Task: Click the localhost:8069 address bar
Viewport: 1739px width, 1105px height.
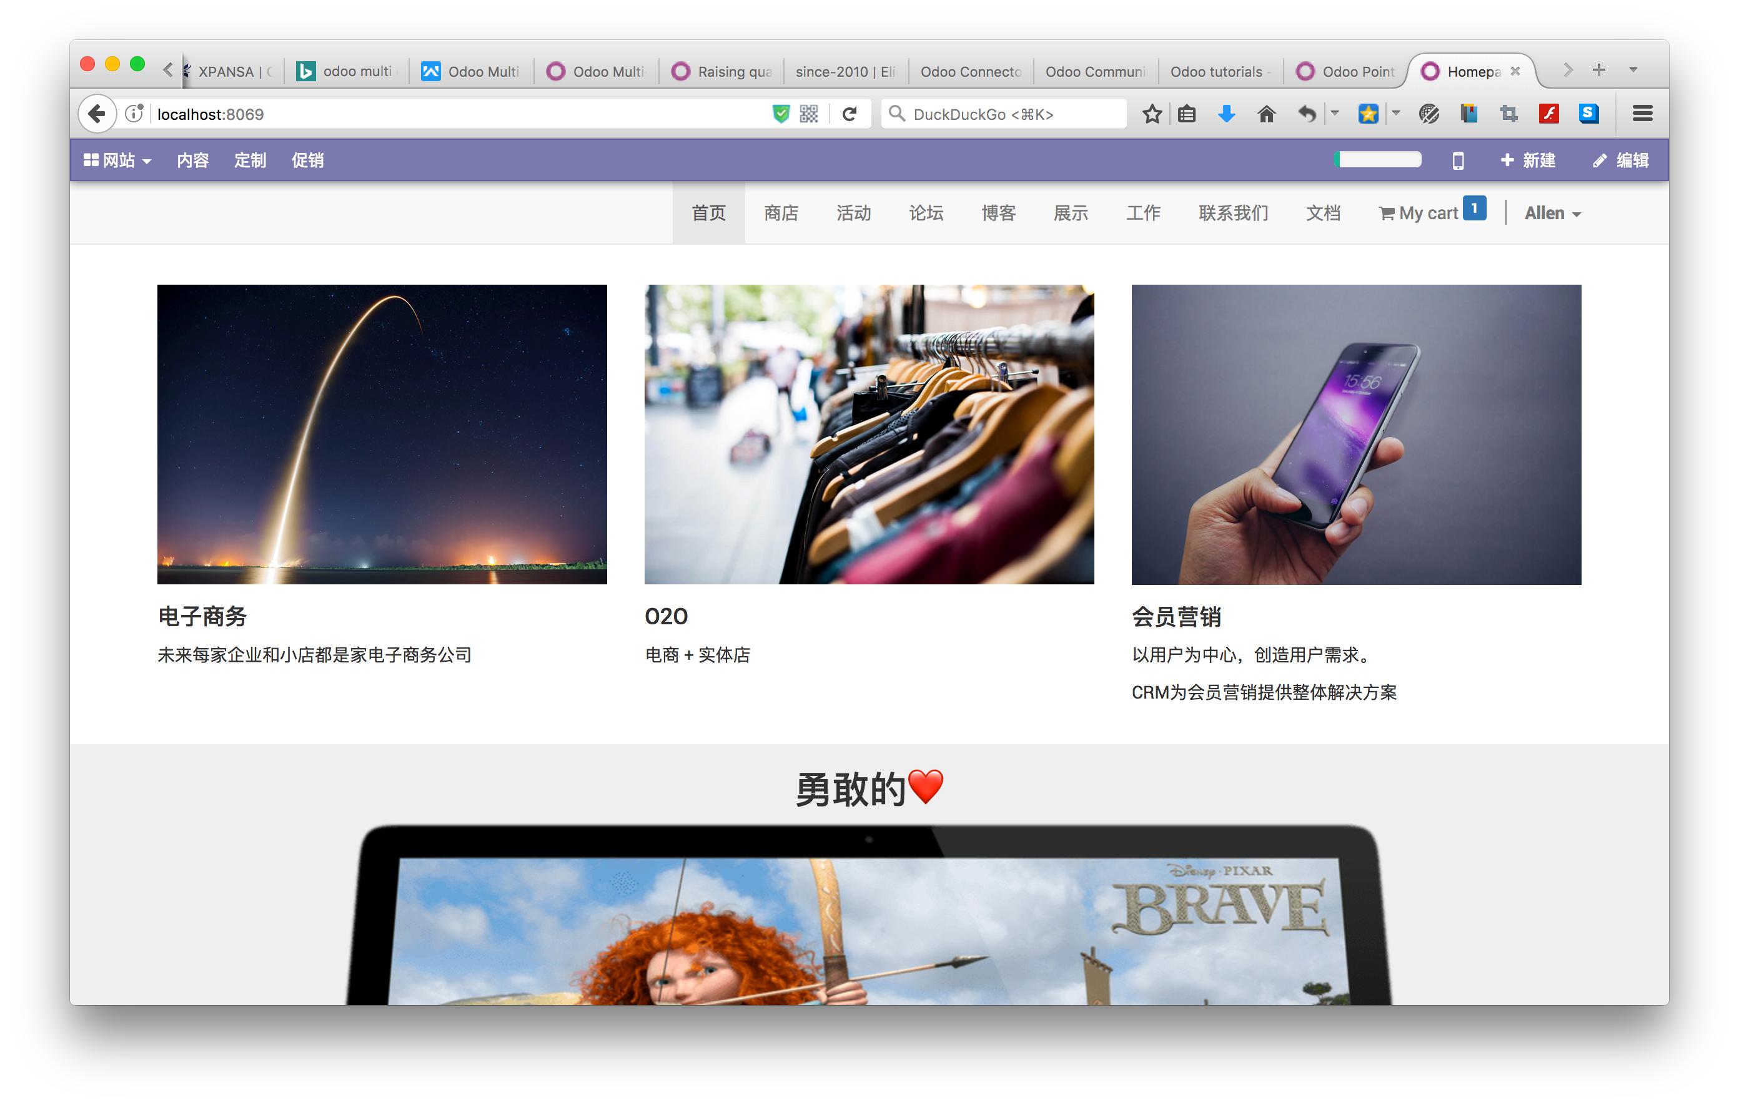Action: pyautogui.click(x=211, y=114)
